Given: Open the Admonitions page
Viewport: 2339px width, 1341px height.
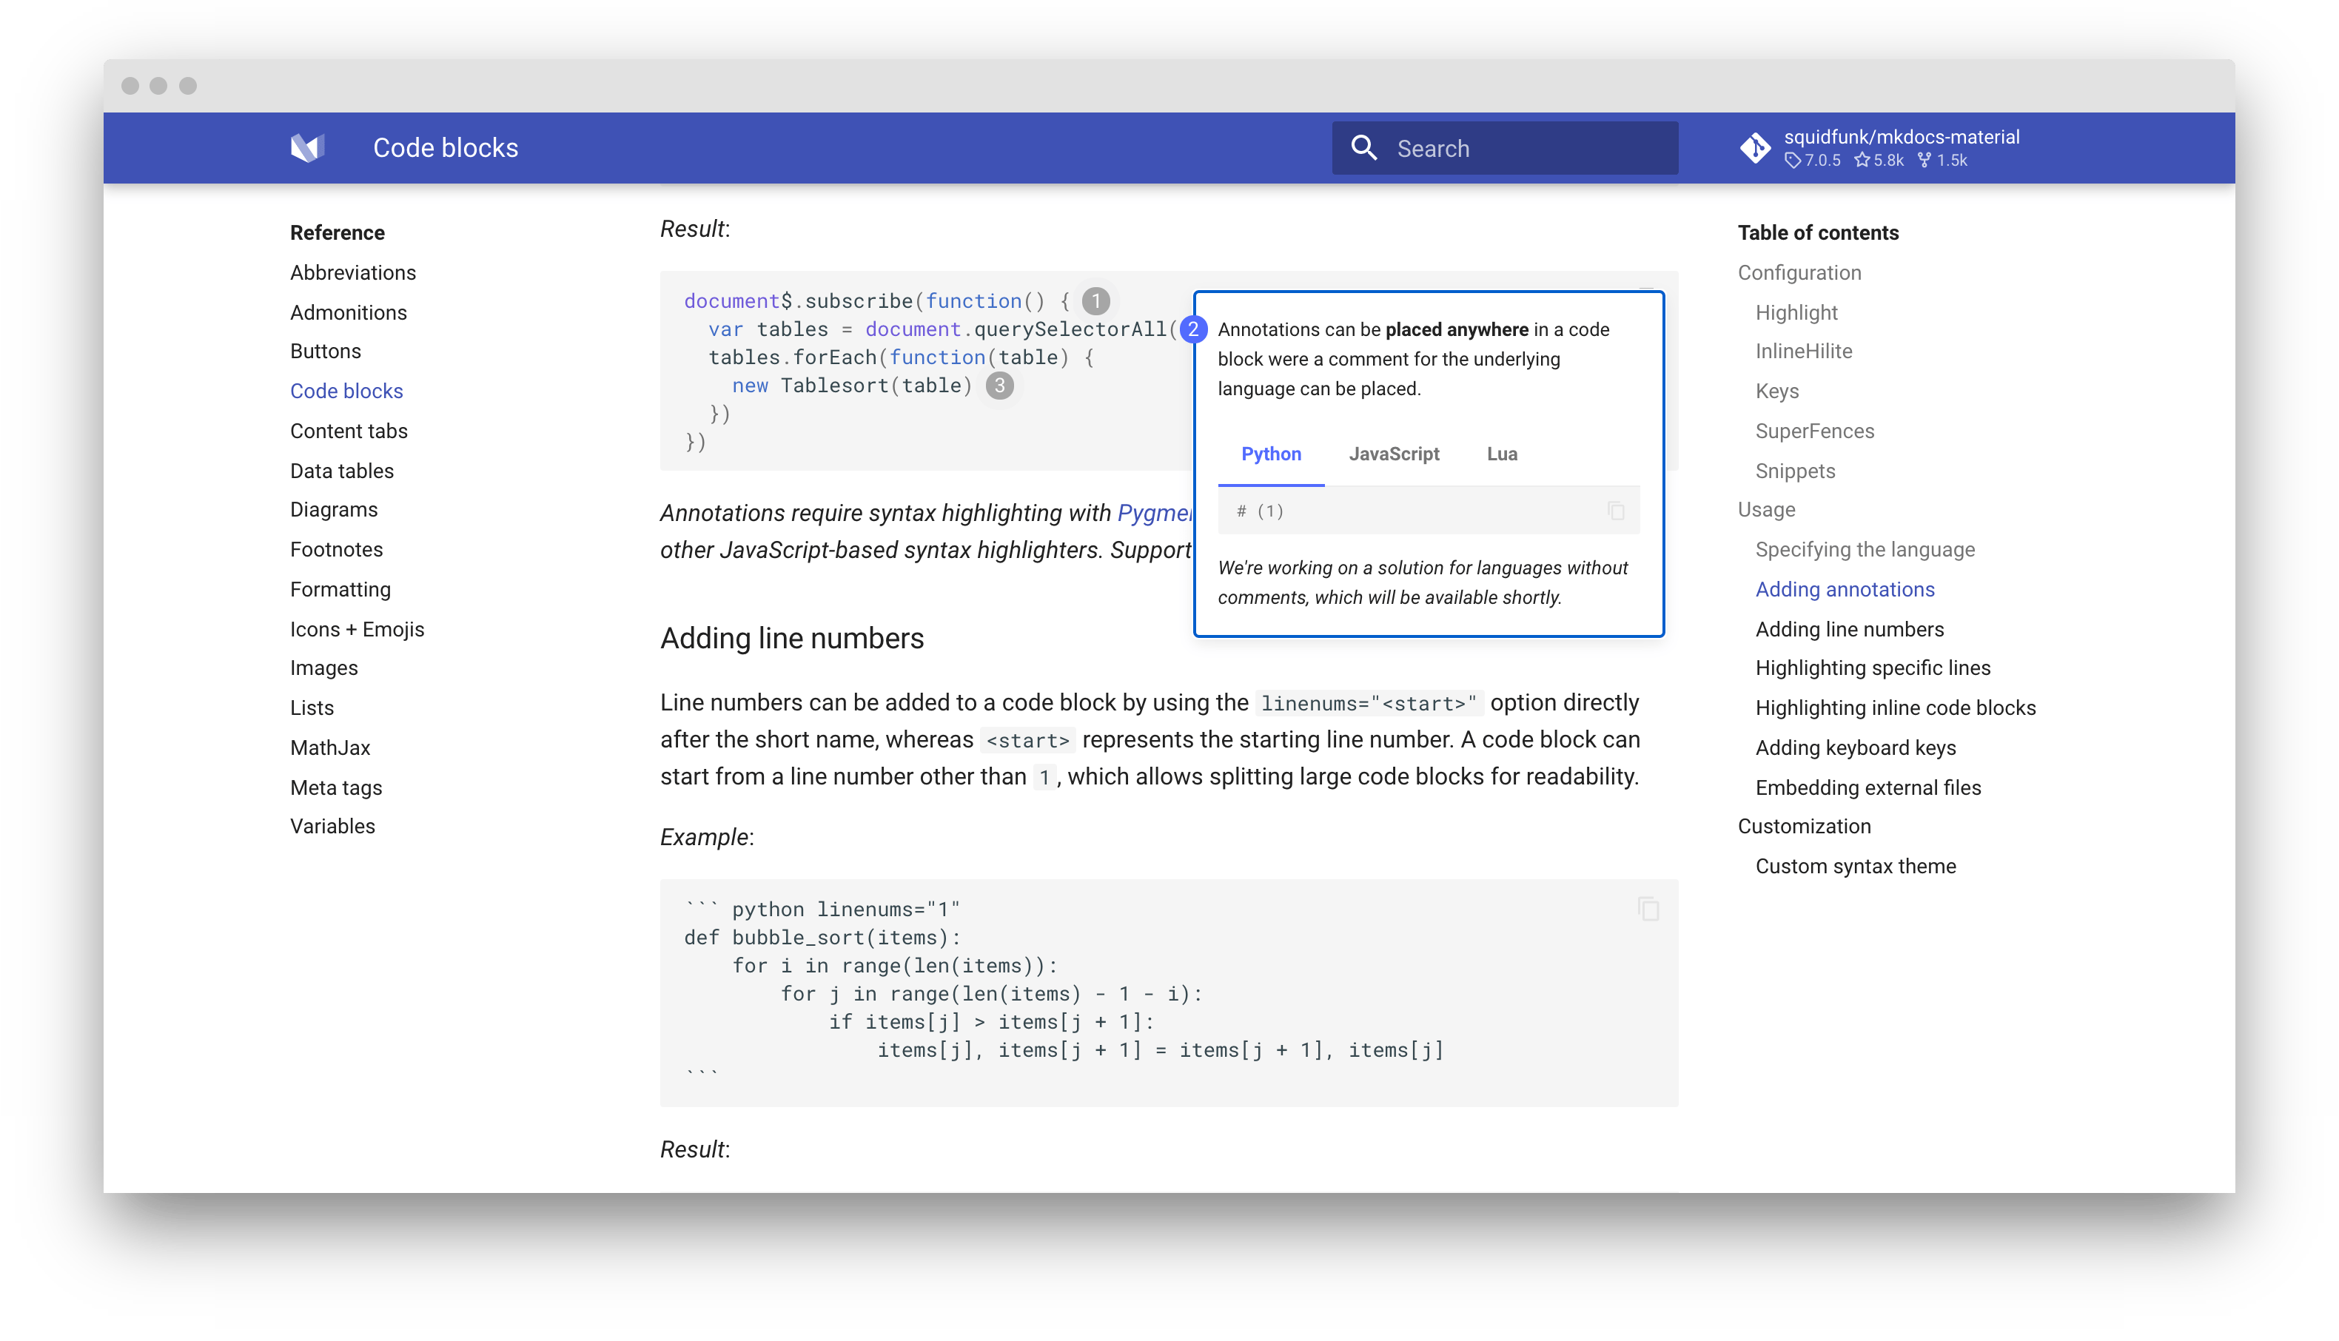Looking at the screenshot, I should [348, 312].
